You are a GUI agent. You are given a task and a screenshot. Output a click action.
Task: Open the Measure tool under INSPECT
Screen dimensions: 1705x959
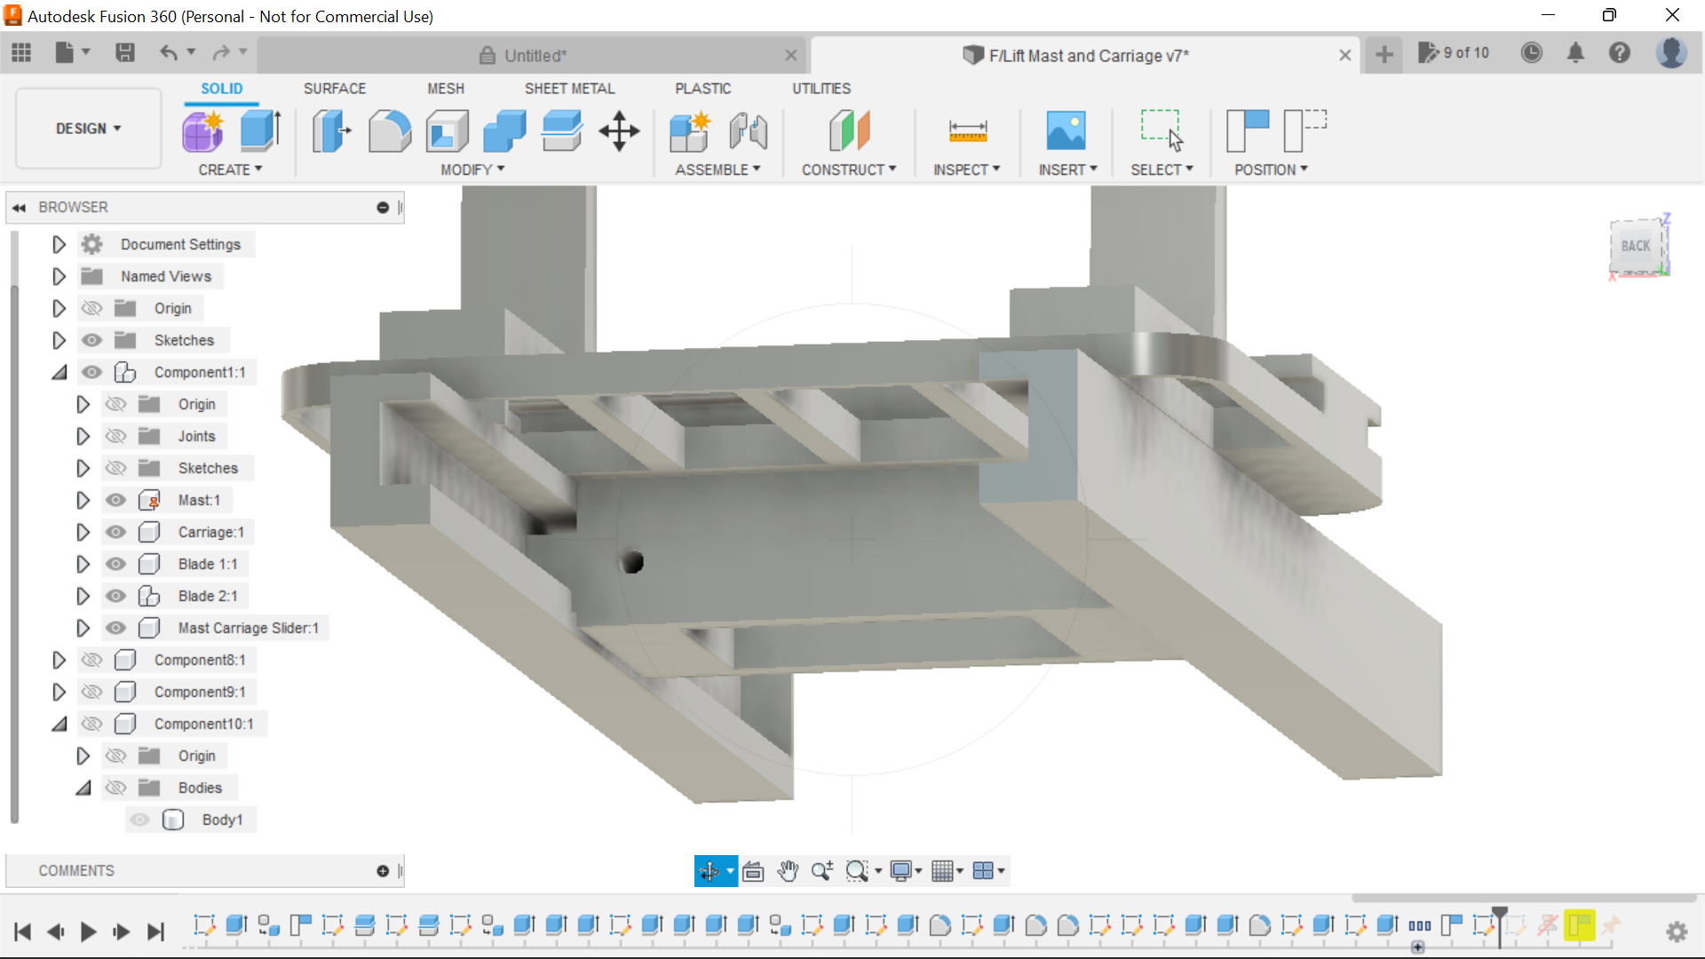pyautogui.click(x=967, y=131)
